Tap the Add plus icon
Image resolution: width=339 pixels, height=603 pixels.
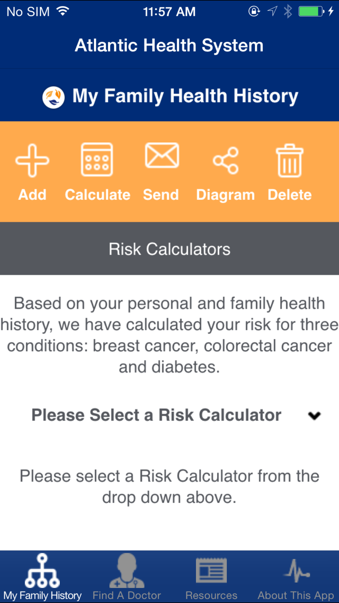pos(32,160)
